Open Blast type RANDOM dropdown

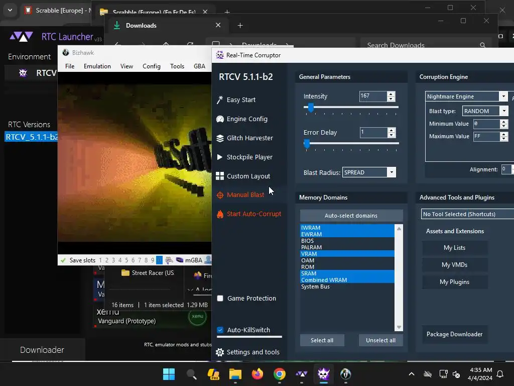click(x=504, y=111)
